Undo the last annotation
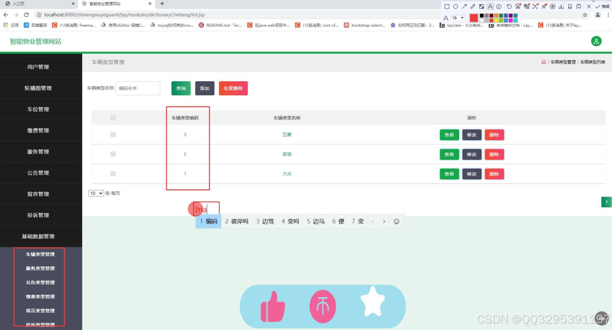This screenshot has height=330, width=612. coord(509,6)
